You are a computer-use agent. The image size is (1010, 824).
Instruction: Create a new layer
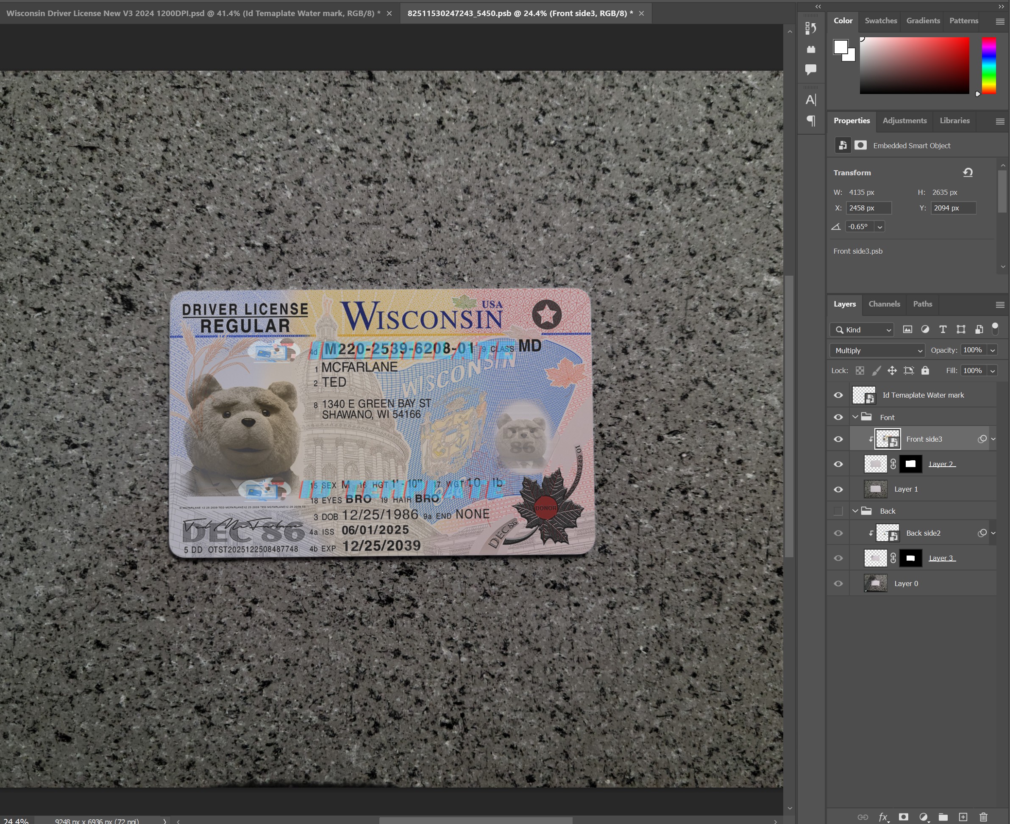[x=963, y=817]
